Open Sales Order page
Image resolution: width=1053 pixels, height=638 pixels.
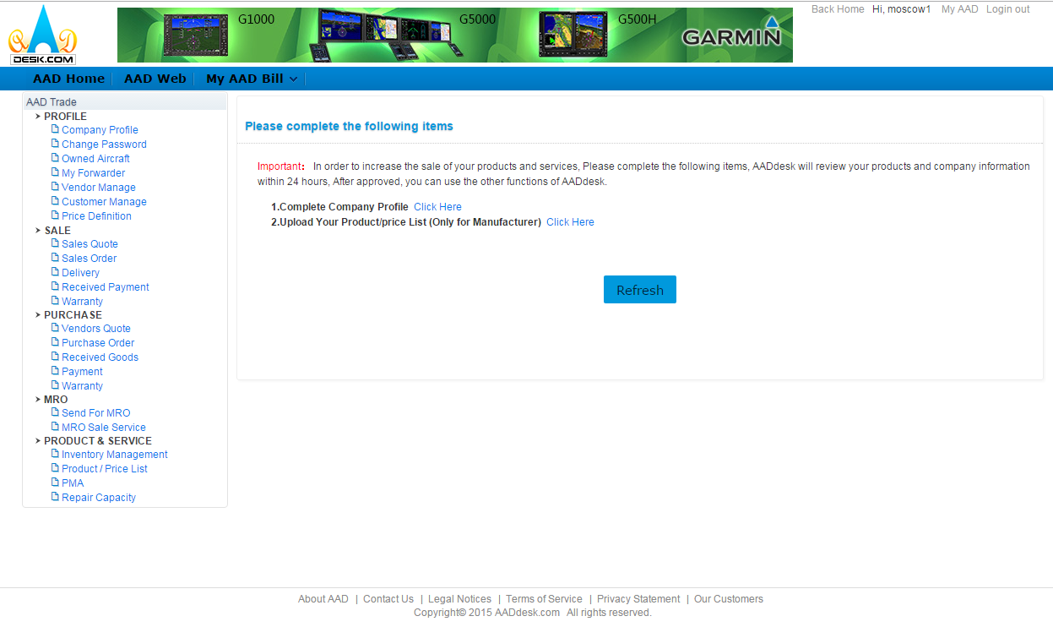pos(89,259)
